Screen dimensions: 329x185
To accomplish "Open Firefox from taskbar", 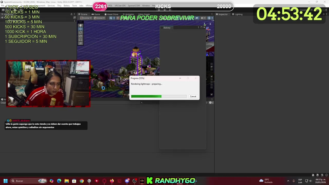I will (x=112, y=181).
